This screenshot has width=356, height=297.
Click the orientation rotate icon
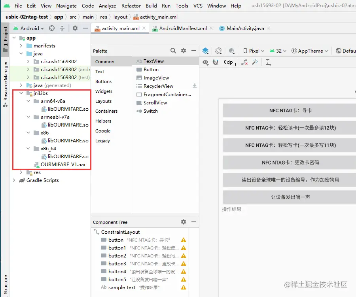tap(218, 51)
